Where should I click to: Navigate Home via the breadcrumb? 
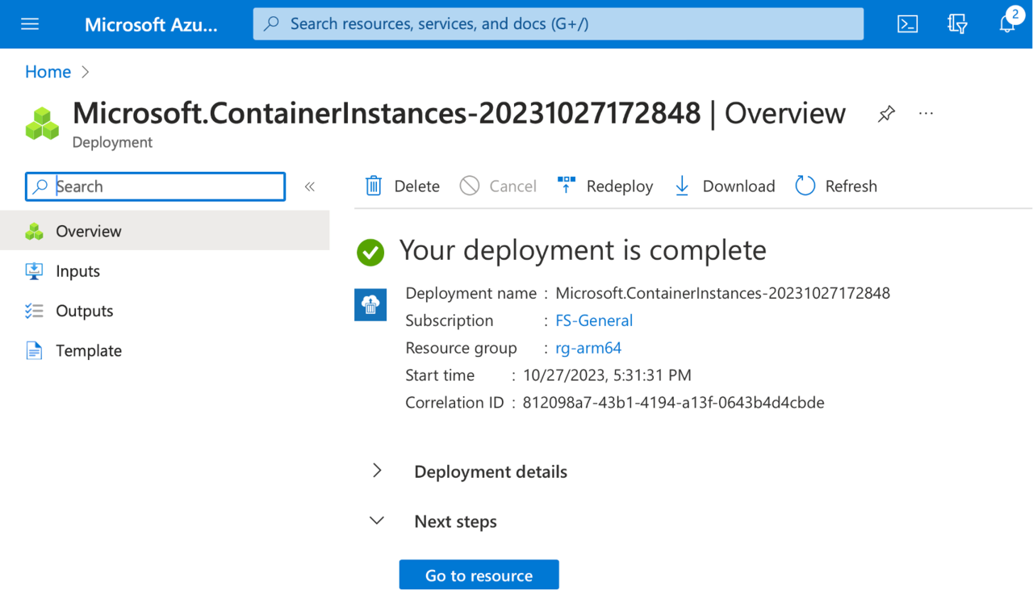(x=48, y=71)
